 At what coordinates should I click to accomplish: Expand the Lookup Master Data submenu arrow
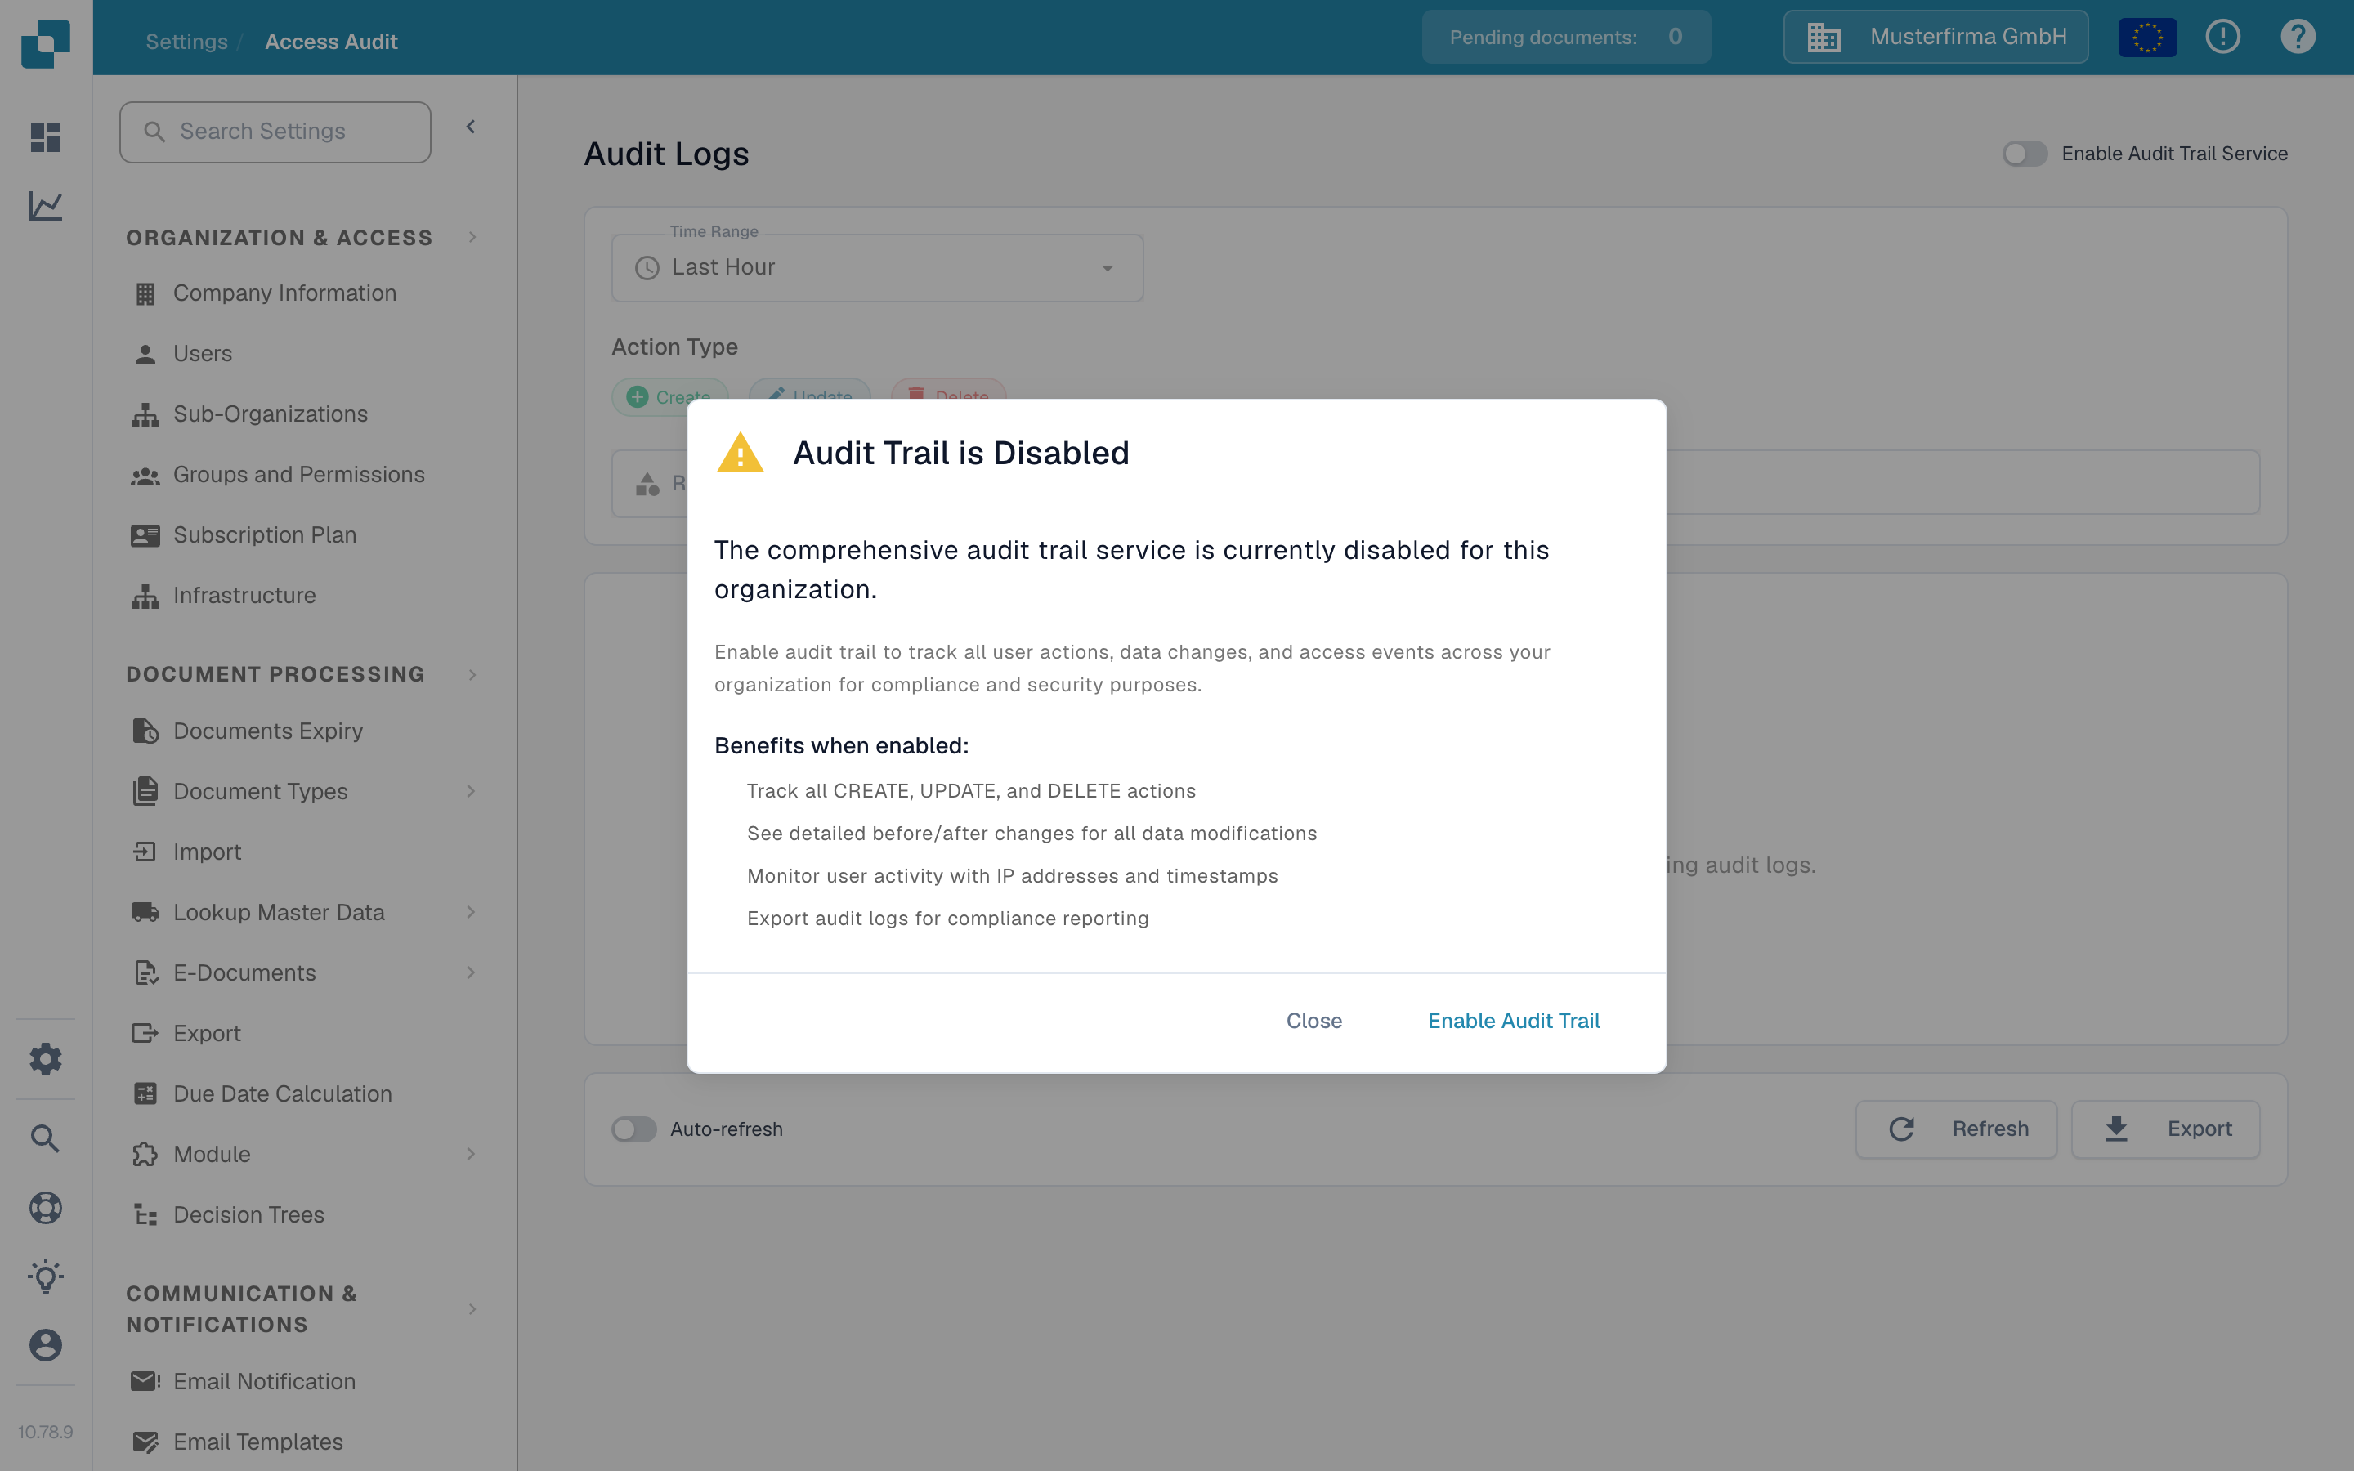(471, 913)
